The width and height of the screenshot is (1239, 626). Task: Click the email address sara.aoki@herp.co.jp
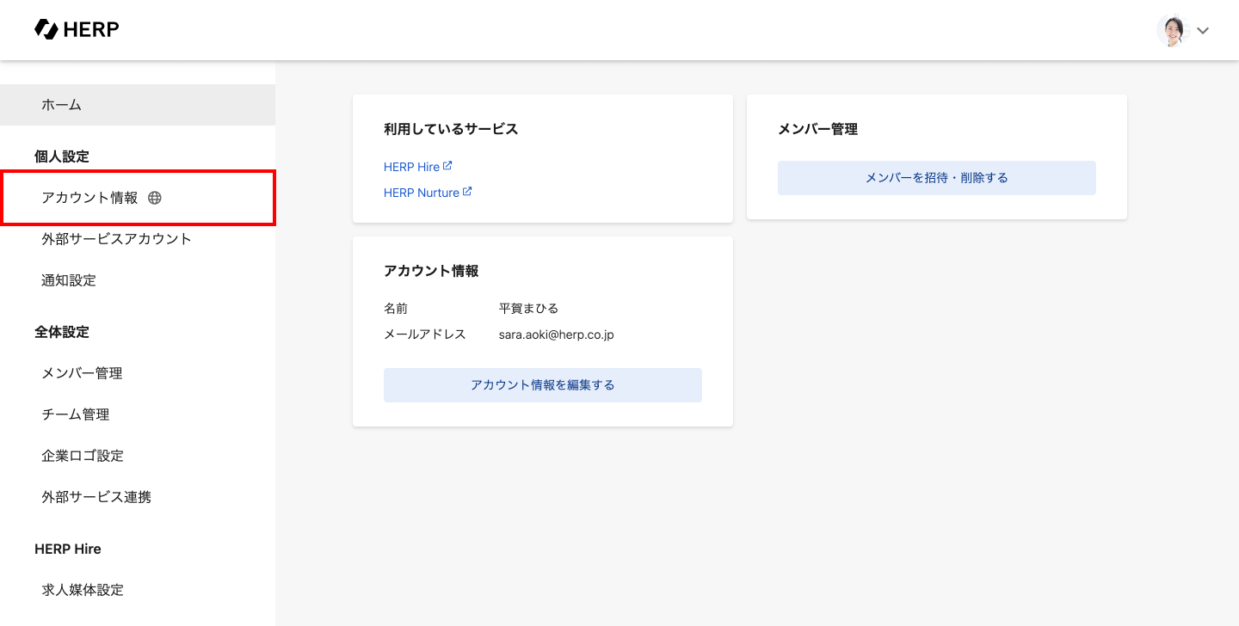[x=556, y=334]
